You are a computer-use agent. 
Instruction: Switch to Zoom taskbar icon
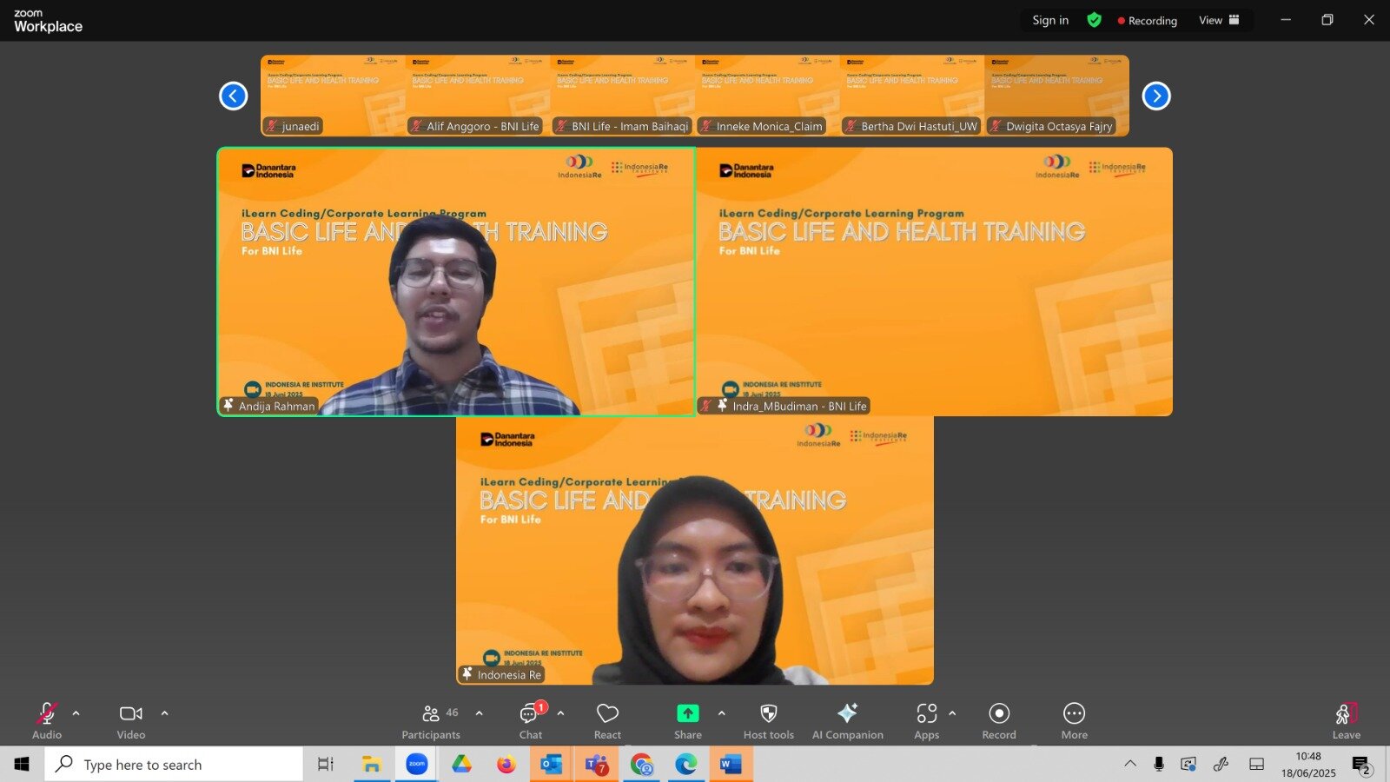(417, 764)
